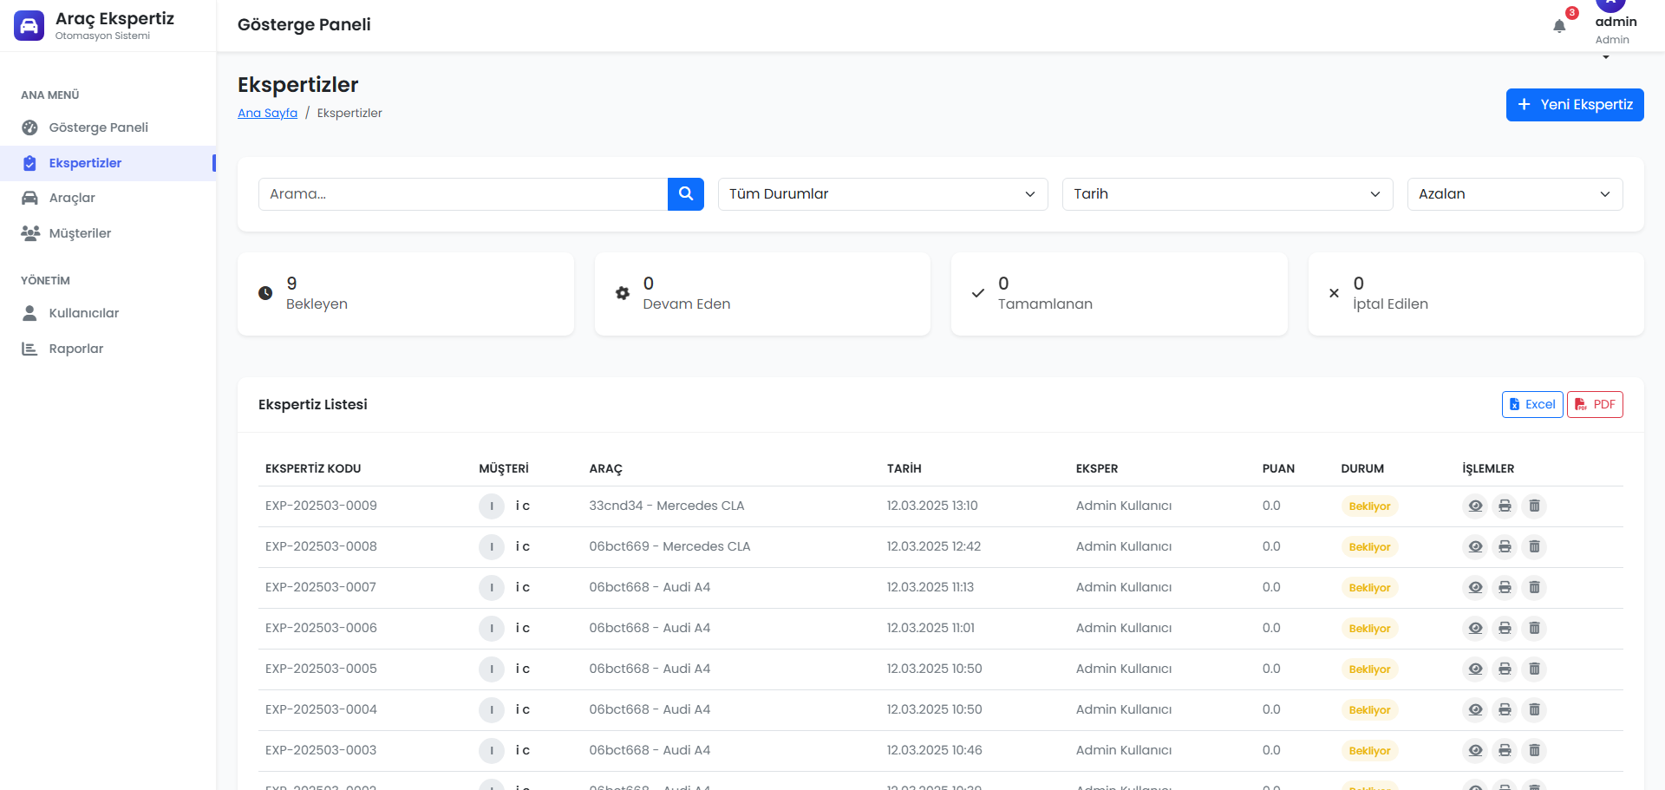Viewport: 1665px width, 790px height.
Task: Print report for EXP-202503-0003
Action: [1505, 751]
